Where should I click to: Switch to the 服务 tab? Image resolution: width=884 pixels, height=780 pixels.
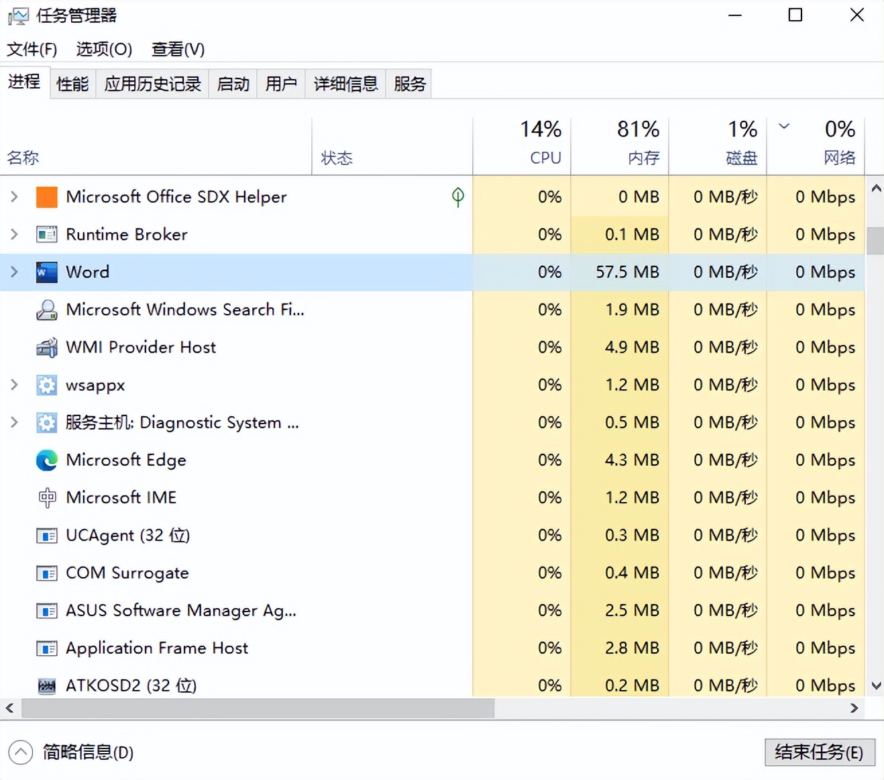[x=409, y=84]
